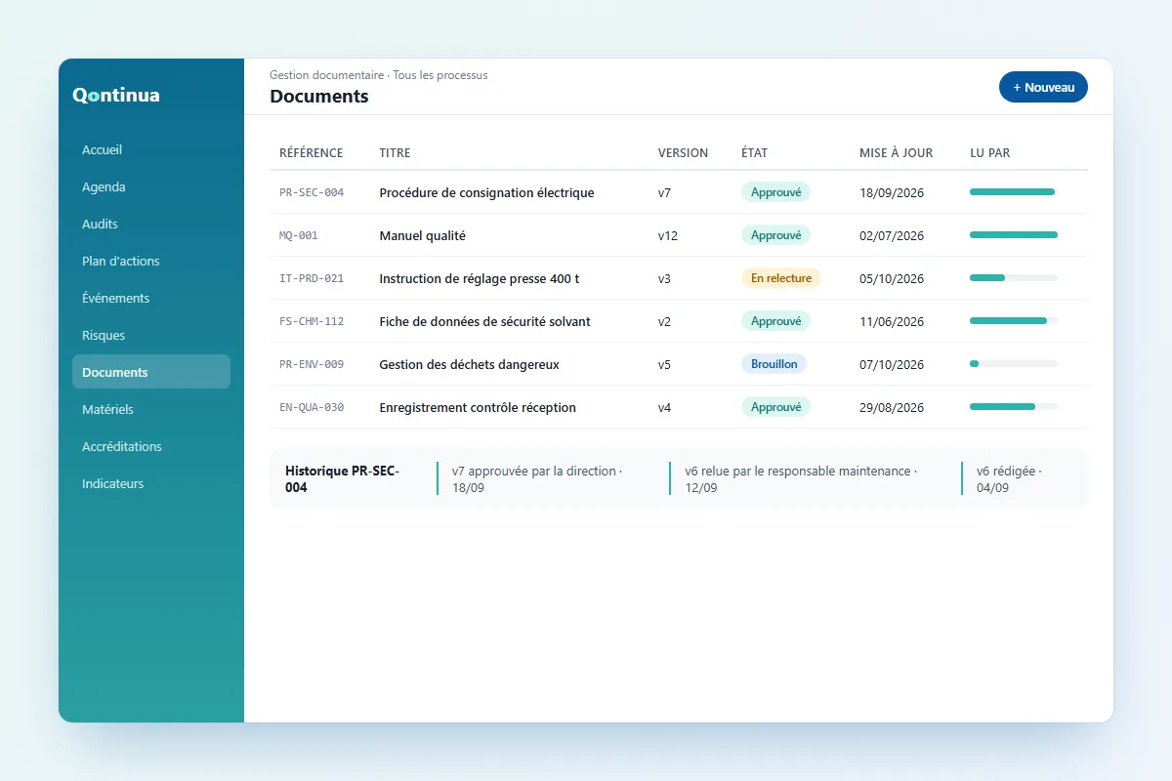Click the RÉFÉRENCE column header
Screen dimensions: 1172x781
point(312,153)
